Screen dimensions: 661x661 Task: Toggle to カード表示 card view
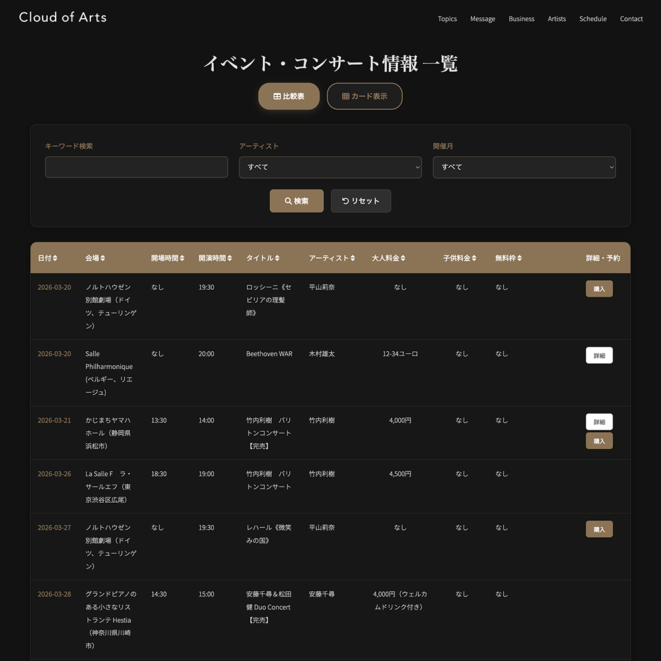(x=365, y=96)
